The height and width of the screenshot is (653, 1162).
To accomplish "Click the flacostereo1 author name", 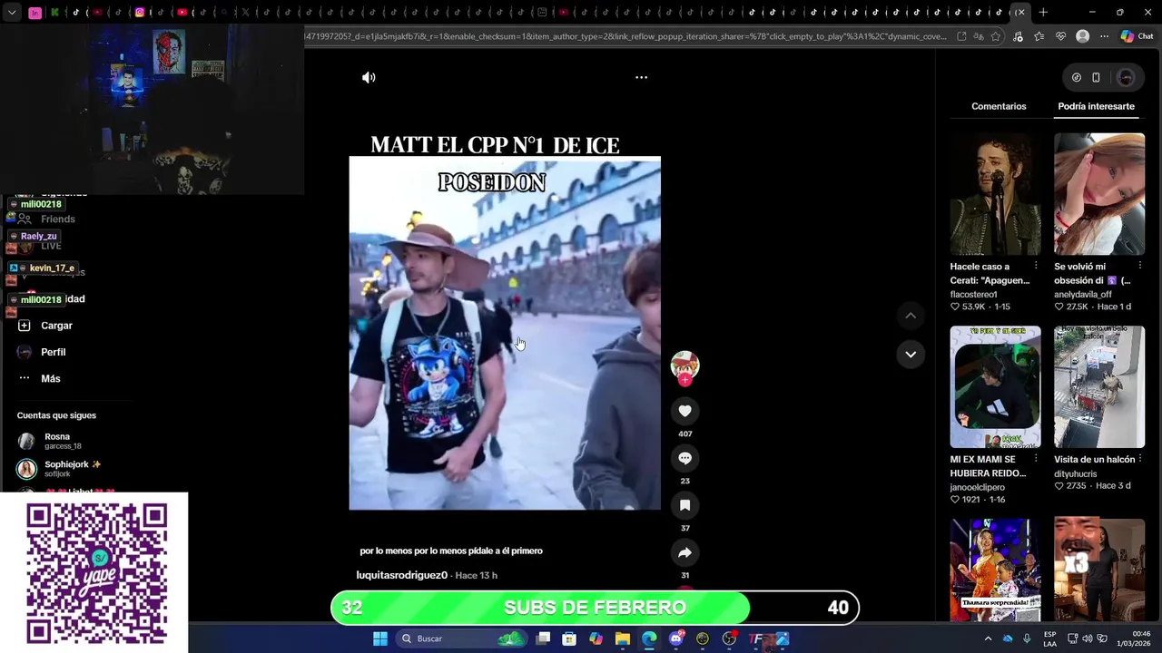I will pos(973,294).
